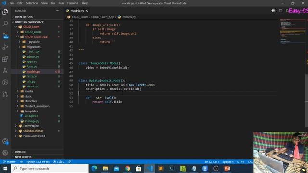Click errors and warnings count in status bar
This screenshot has width=308, height=173.
(x=59, y=162)
